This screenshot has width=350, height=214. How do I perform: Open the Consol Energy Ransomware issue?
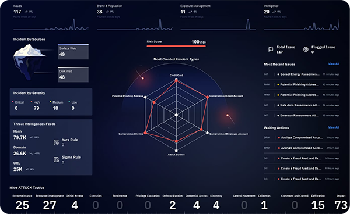[x=302, y=74]
